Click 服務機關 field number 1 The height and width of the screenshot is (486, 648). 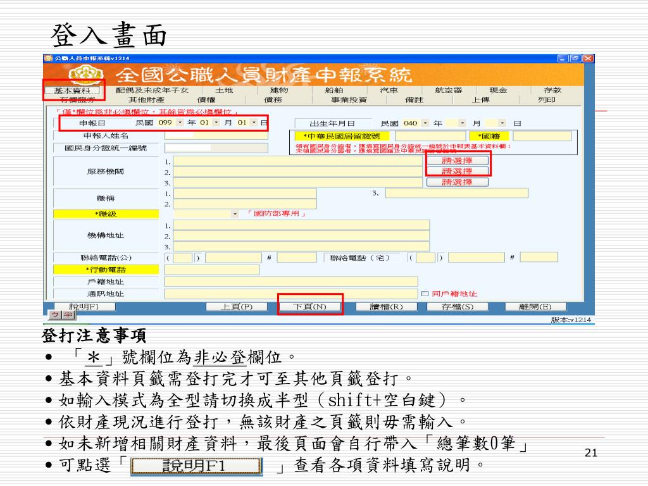(297, 161)
